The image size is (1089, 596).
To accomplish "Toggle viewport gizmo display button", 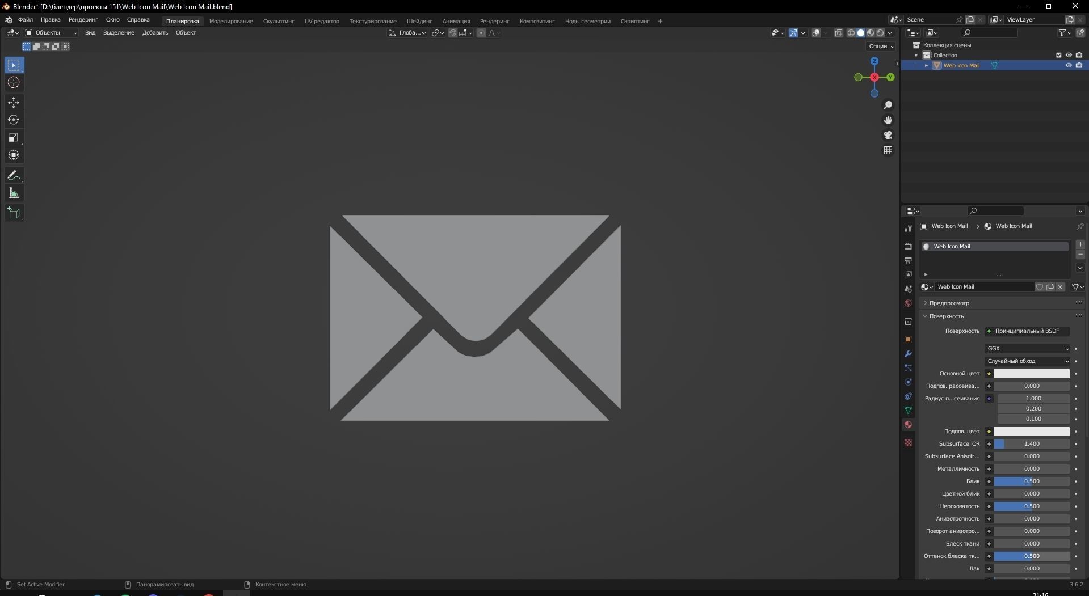I will 793,33.
